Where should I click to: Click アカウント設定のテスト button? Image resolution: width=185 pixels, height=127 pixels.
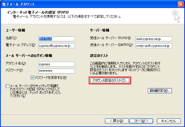pos(110,80)
